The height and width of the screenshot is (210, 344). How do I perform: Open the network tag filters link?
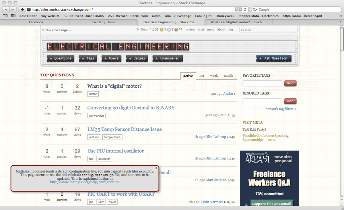[281, 109]
